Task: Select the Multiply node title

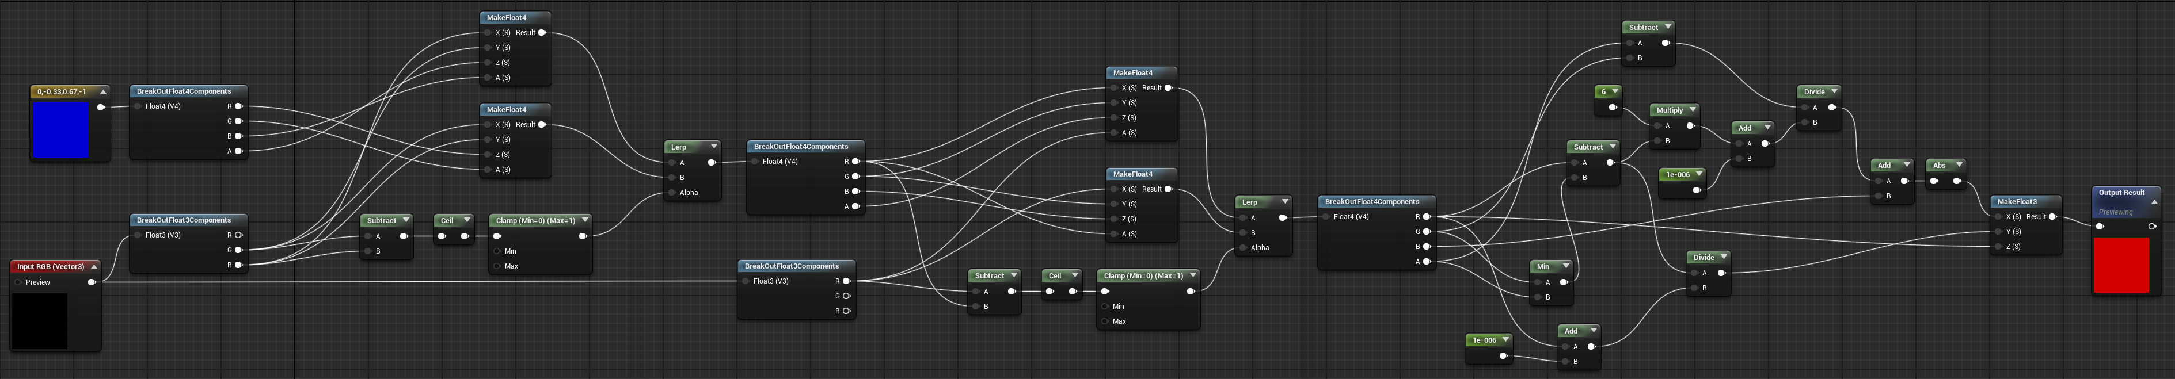Action: pyautogui.click(x=1669, y=110)
